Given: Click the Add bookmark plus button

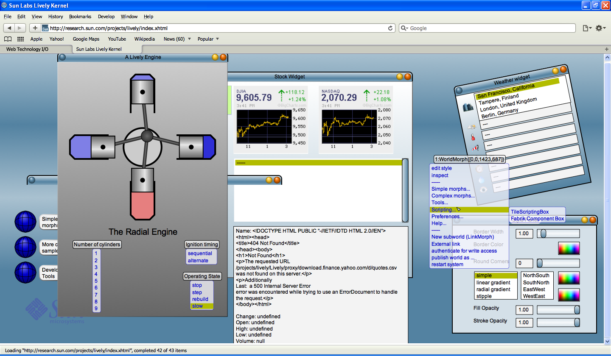Looking at the screenshot, I should pyautogui.click(x=35, y=28).
